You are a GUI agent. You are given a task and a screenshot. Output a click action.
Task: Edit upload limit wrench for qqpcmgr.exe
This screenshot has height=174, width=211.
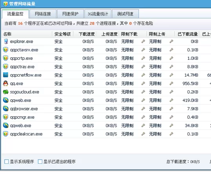tap(171, 117)
